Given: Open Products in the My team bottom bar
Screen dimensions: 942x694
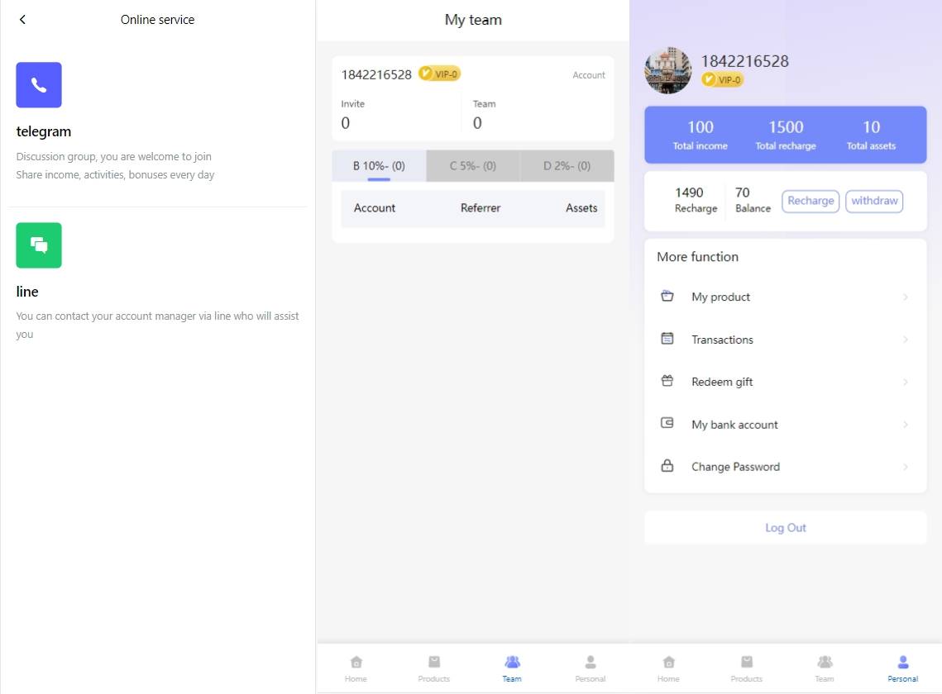Looking at the screenshot, I should tap(434, 668).
